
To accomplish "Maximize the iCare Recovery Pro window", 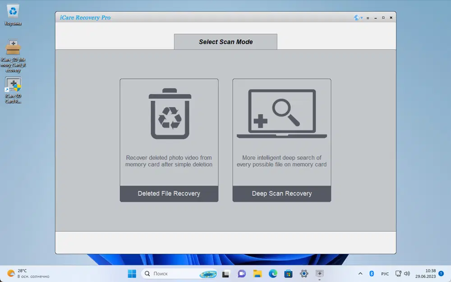I will click(x=383, y=18).
